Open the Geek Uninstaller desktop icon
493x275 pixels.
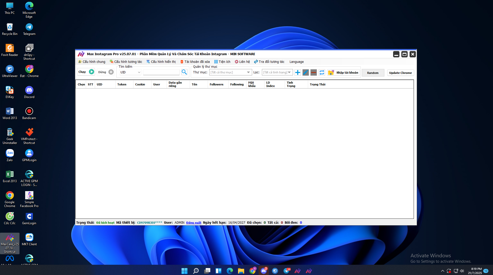(x=10, y=136)
